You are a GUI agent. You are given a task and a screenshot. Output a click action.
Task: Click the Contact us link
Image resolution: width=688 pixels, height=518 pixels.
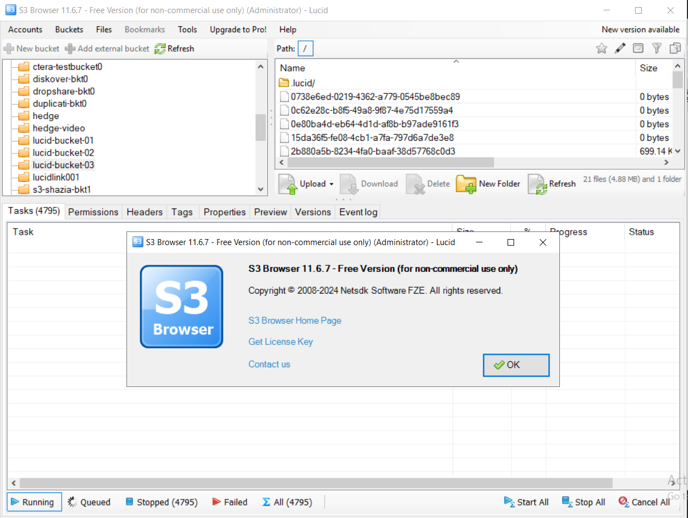[269, 364]
